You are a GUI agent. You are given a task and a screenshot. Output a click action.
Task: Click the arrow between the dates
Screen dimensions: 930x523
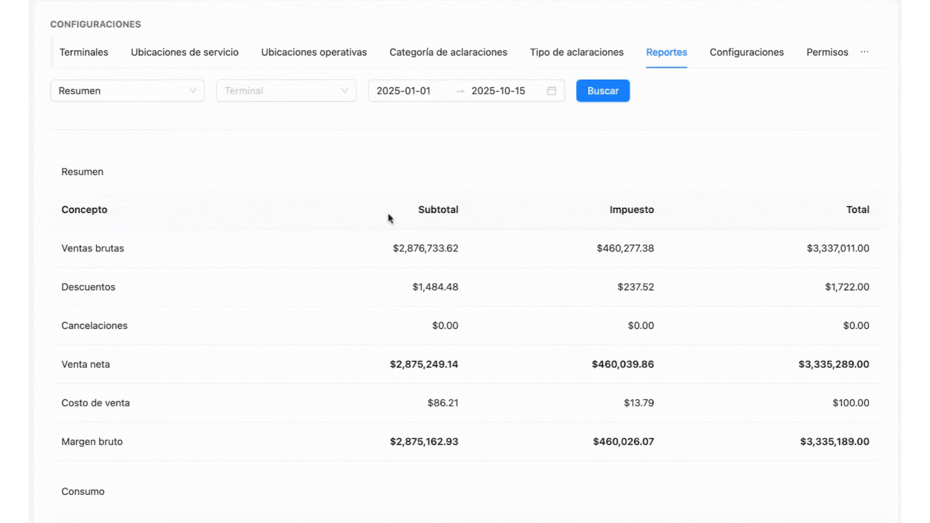tap(460, 91)
